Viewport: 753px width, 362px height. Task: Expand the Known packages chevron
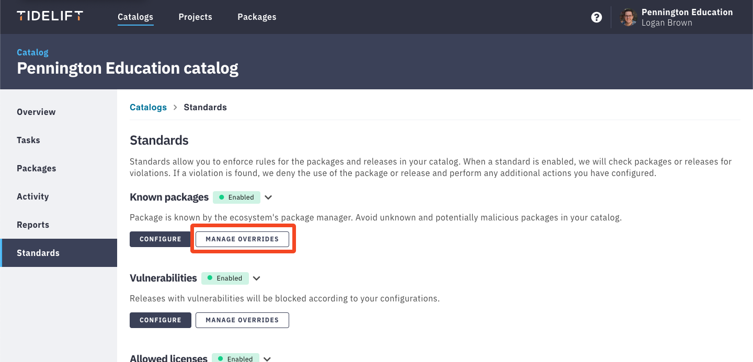pos(268,197)
